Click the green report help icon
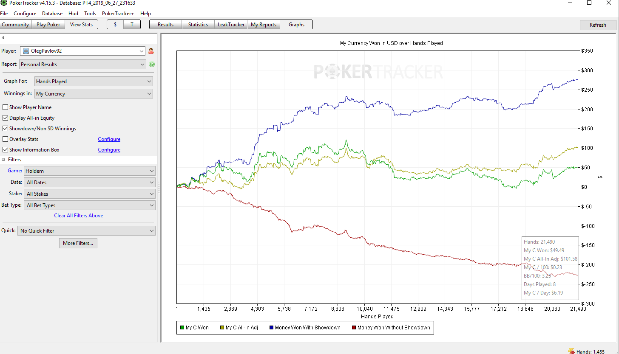Screen dimensions: 619x354 152,65
